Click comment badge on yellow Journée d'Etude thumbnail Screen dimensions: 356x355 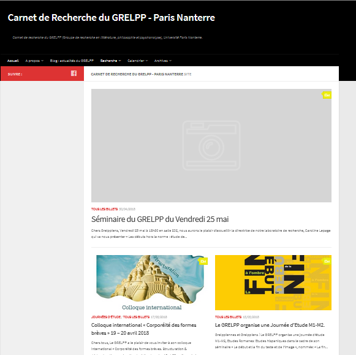[x=327, y=261]
